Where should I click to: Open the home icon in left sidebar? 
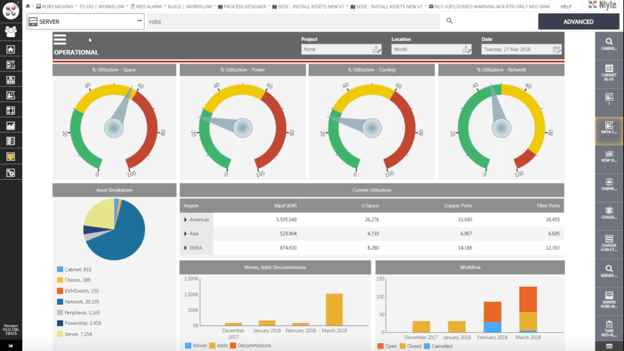click(11, 49)
